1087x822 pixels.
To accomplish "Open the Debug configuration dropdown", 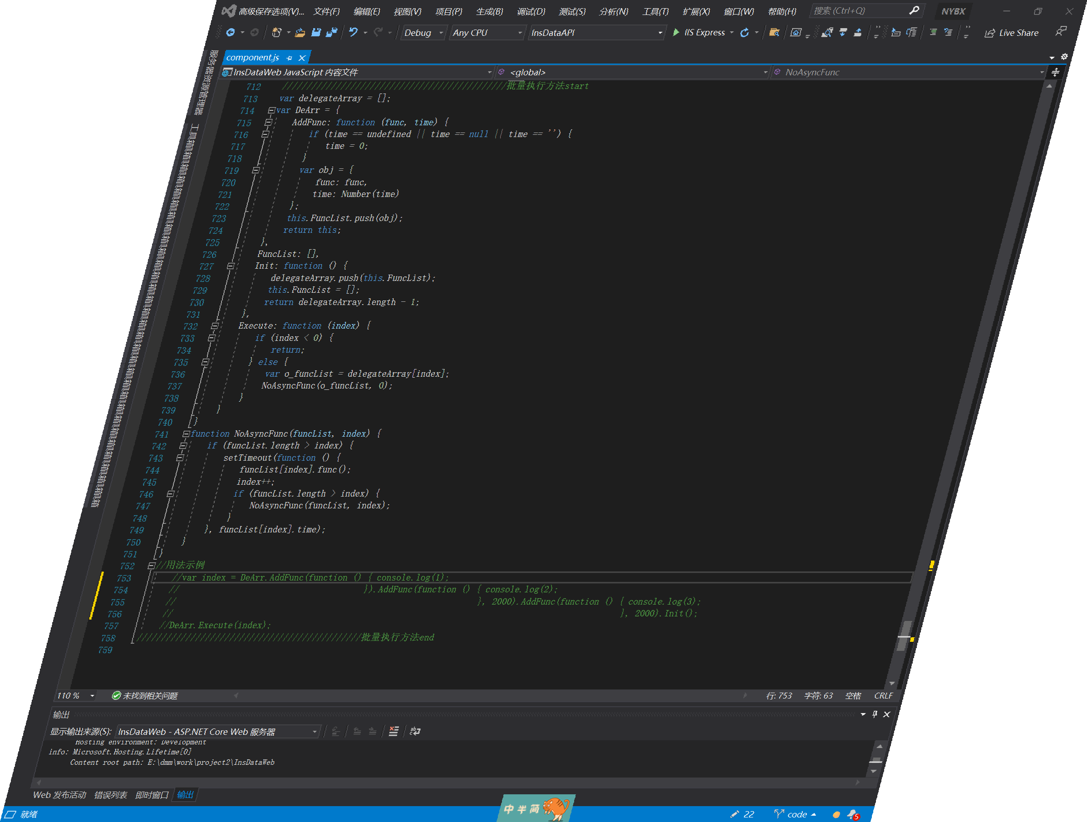I will [423, 32].
